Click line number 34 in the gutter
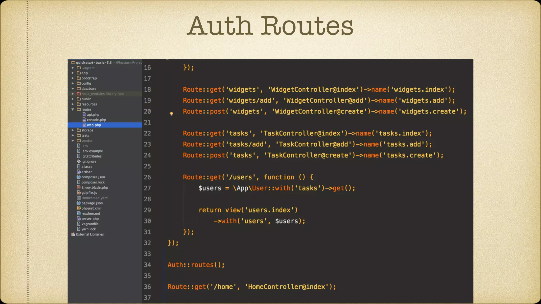This screenshot has width=541, height=304. [x=147, y=265]
